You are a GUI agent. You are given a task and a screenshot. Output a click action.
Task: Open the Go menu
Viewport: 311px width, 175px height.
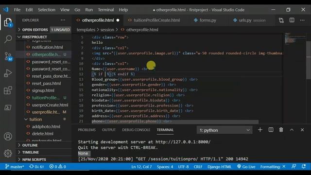(x=77, y=10)
